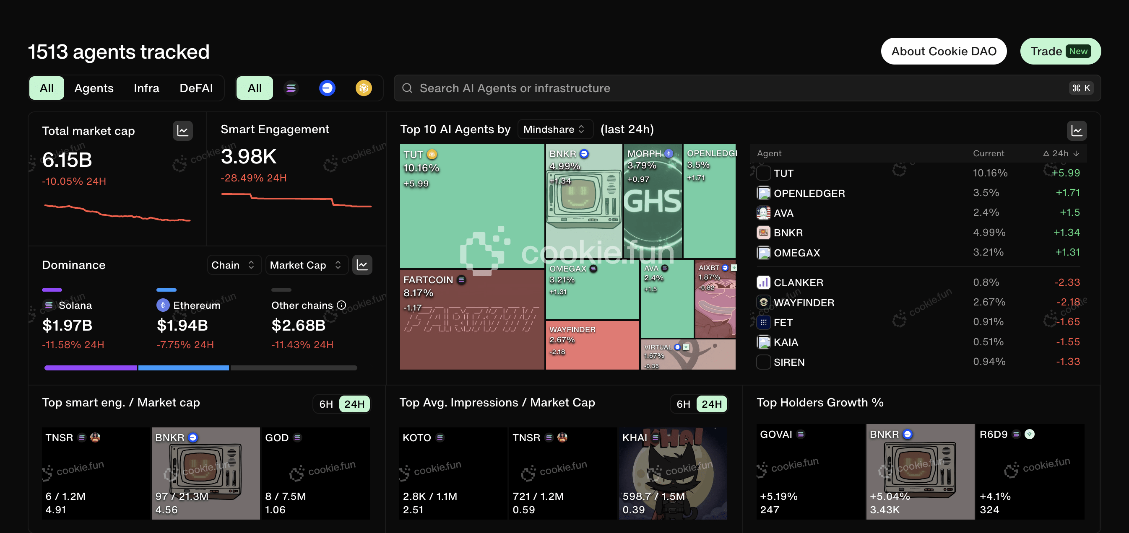Viewport: 1129px width, 533px height.
Task: Open About Cookie DAO
Action: tap(943, 51)
